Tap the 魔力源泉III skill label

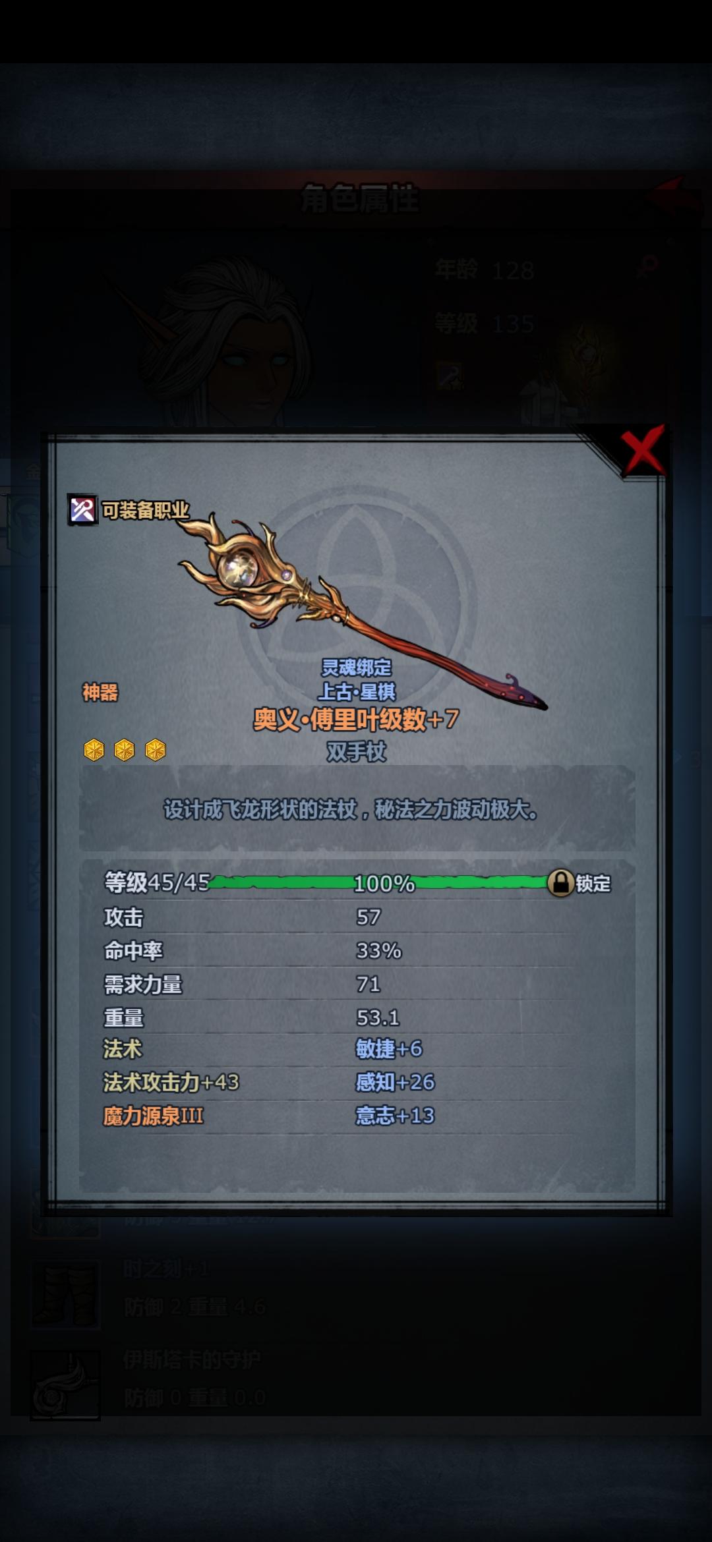pos(154,1116)
